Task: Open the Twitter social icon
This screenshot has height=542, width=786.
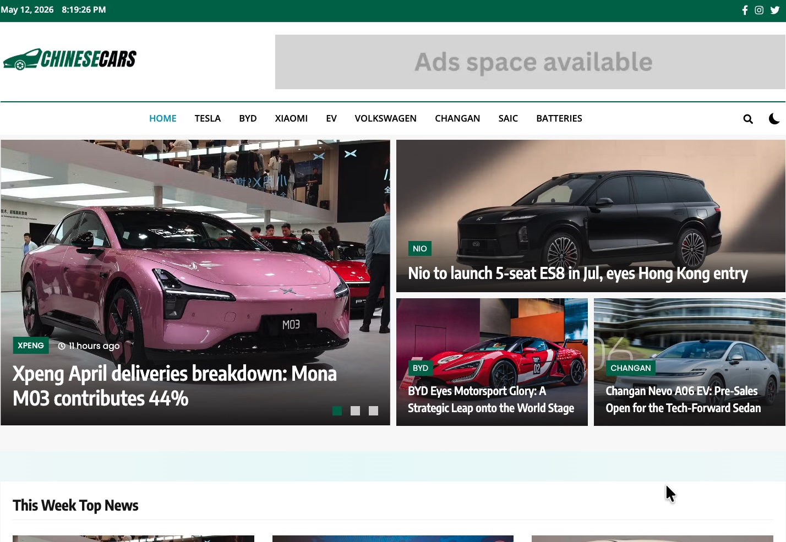Action: (x=774, y=10)
